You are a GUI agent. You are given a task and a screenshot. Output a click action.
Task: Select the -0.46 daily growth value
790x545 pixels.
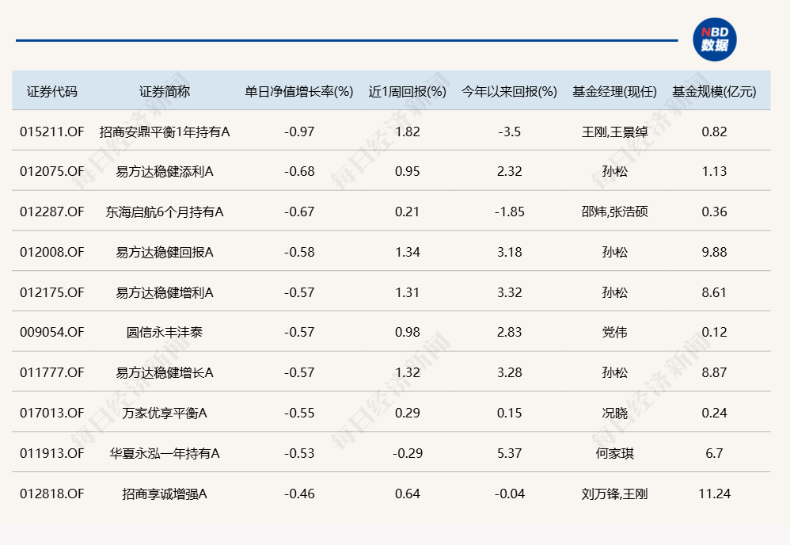(x=299, y=494)
